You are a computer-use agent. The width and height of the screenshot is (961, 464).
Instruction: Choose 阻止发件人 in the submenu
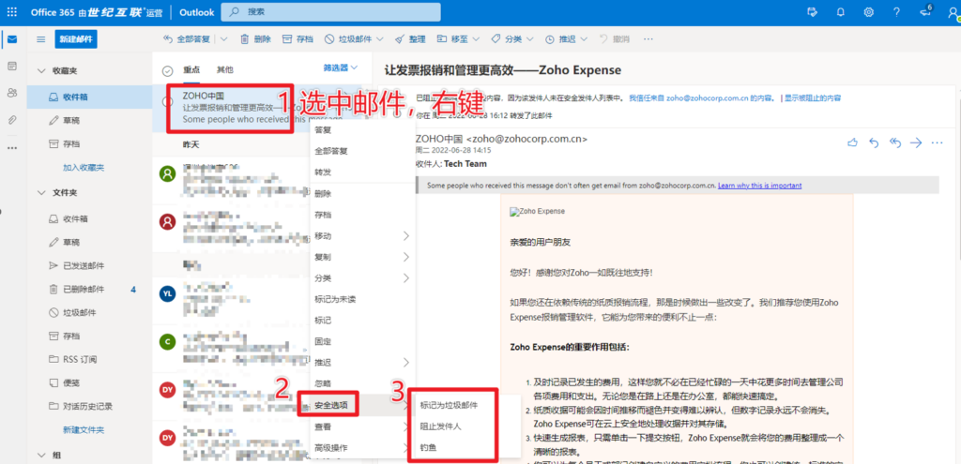441,427
